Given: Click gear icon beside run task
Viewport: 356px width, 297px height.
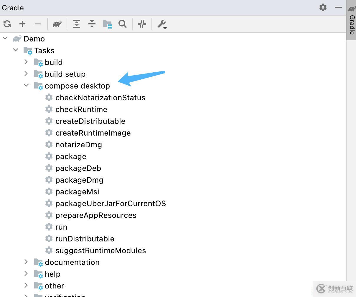Looking at the screenshot, I should 49,227.
